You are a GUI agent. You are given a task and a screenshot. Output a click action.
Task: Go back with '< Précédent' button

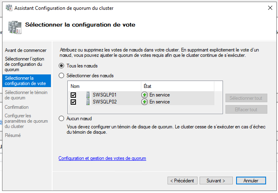point(182,181)
